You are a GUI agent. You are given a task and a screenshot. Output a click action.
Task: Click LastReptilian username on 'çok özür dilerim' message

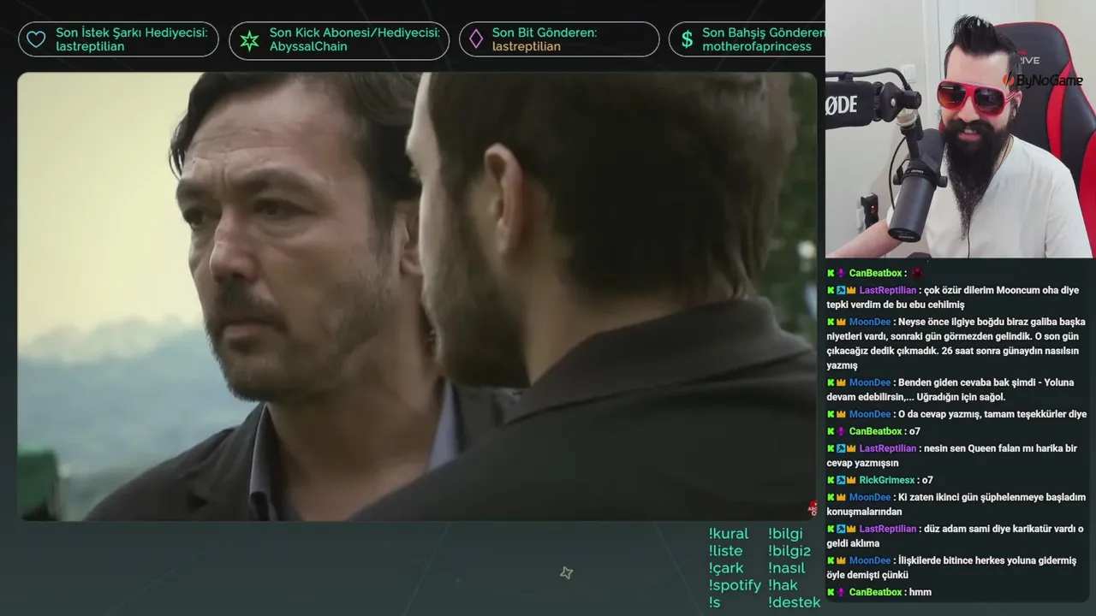(x=887, y=290)
